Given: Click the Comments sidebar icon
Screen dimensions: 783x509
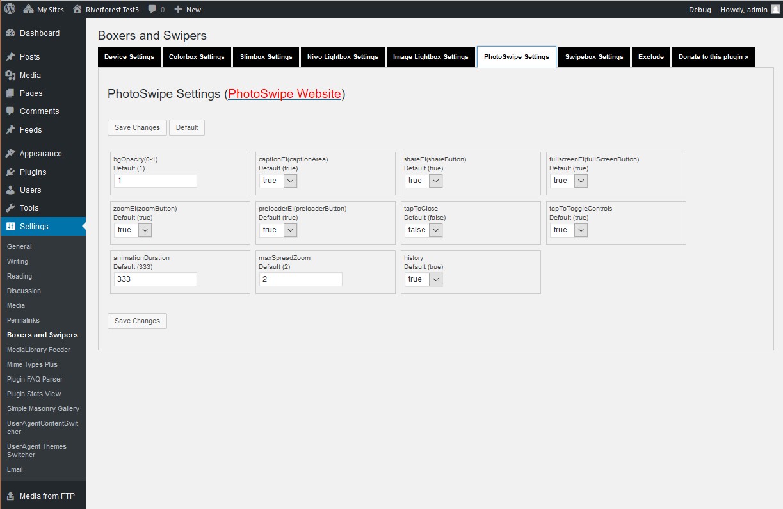Looking at the screenshot, I should [10, 111].
